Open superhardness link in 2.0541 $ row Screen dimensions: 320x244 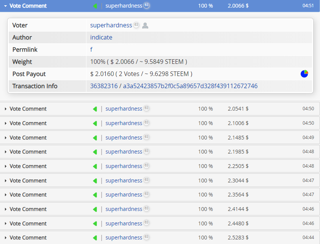(x=124, y=109)
